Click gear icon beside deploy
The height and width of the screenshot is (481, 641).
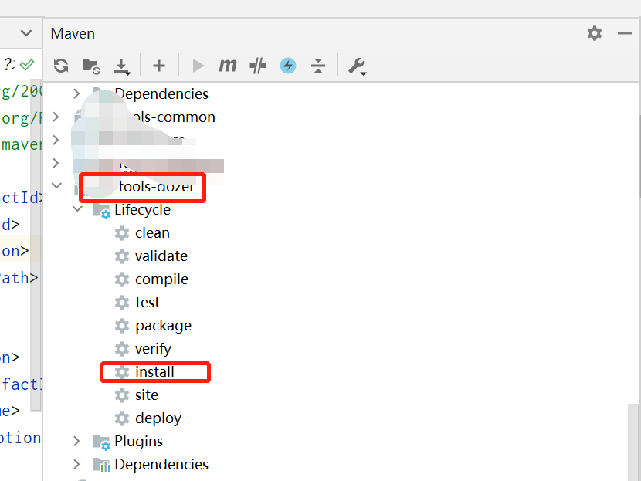(122, 418)
